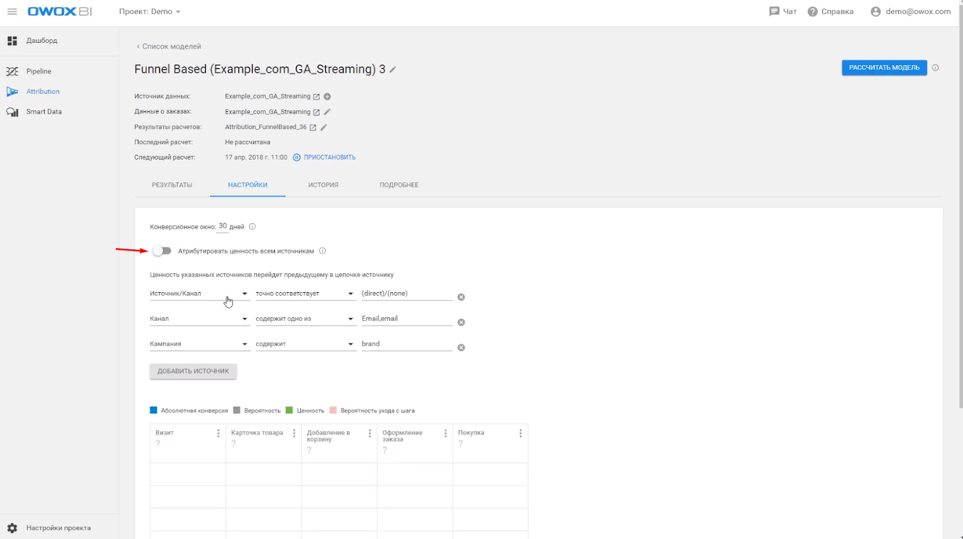Viewport: 963px width, 539px height.
Task: Click the Email,email value input field
Action: click(406, 319)
